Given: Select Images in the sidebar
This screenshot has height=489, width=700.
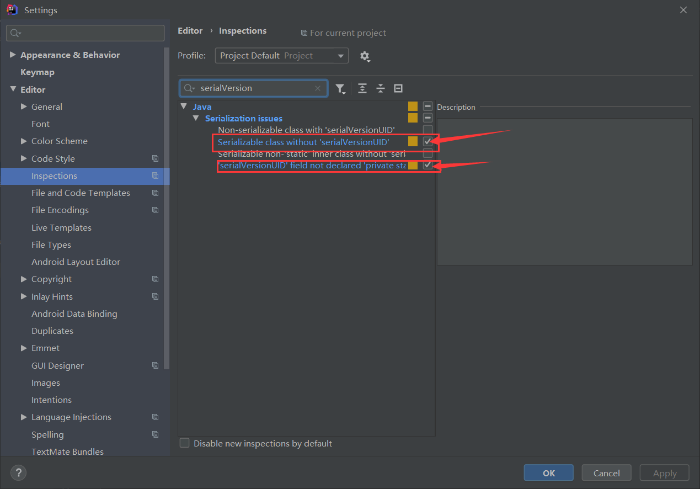Looking at the screenshot, I should click(46, 383).
